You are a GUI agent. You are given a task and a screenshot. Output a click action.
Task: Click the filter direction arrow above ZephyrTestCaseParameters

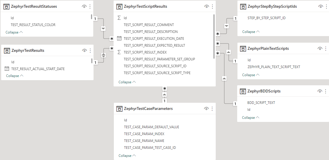pyautogui.click(x=165, y=94)
